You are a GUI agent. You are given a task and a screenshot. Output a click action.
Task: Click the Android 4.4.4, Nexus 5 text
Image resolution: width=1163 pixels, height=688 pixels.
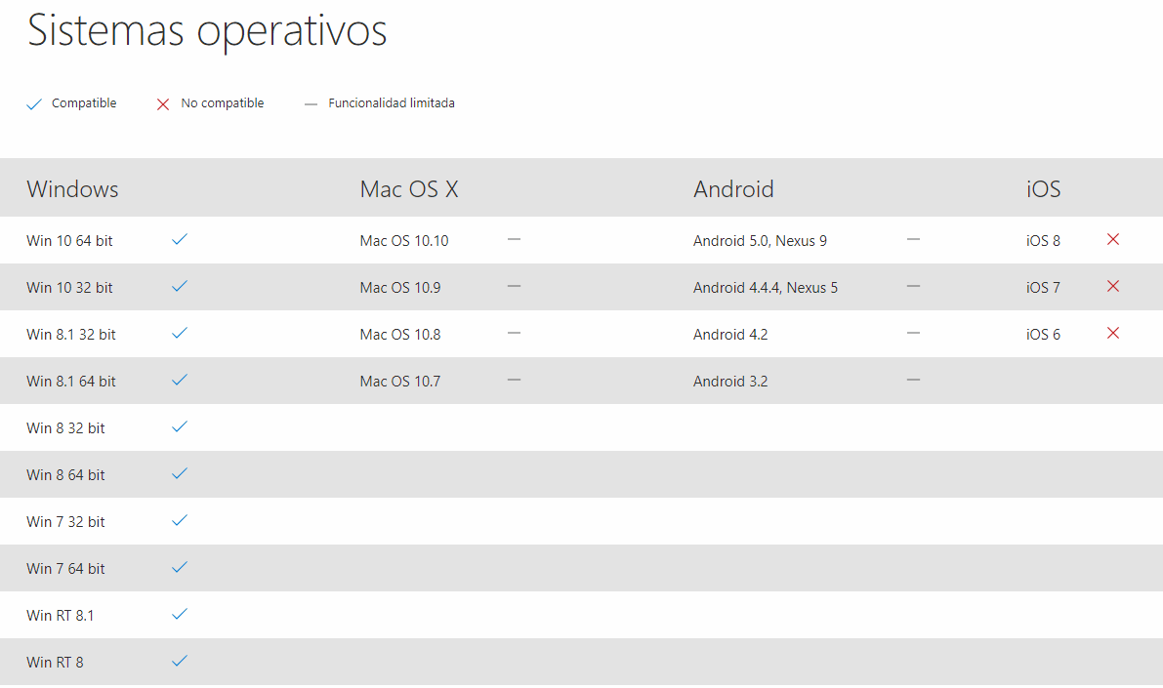point(766,288)
